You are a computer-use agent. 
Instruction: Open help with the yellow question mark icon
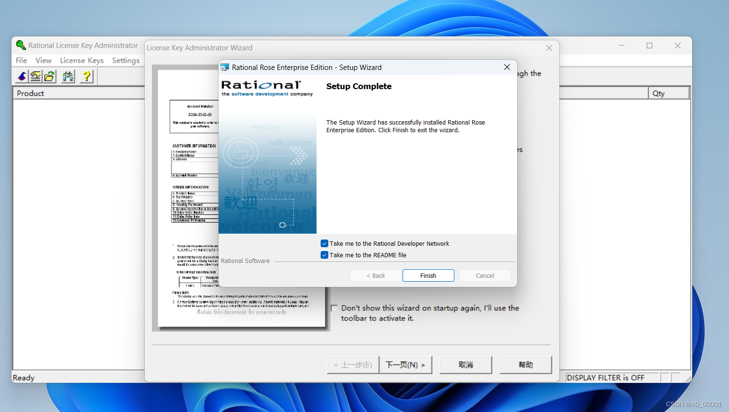point(87,76)
